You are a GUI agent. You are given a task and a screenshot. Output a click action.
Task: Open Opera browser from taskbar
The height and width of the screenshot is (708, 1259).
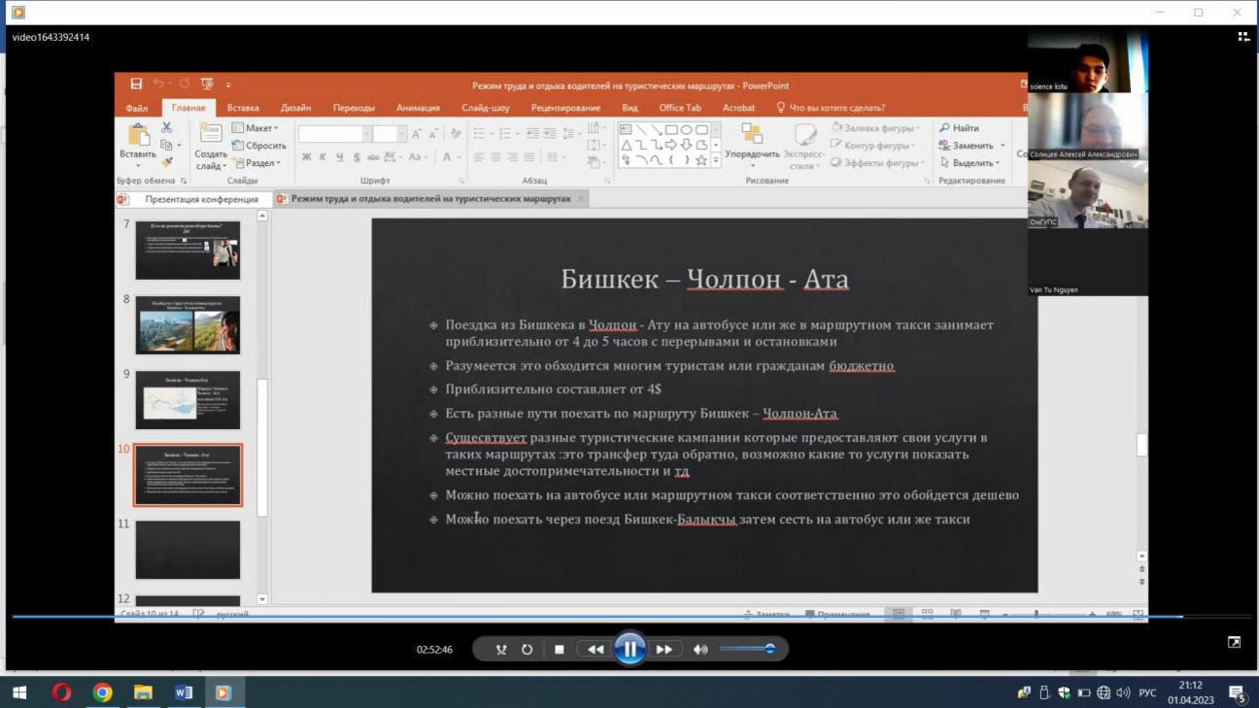(61, 692)
